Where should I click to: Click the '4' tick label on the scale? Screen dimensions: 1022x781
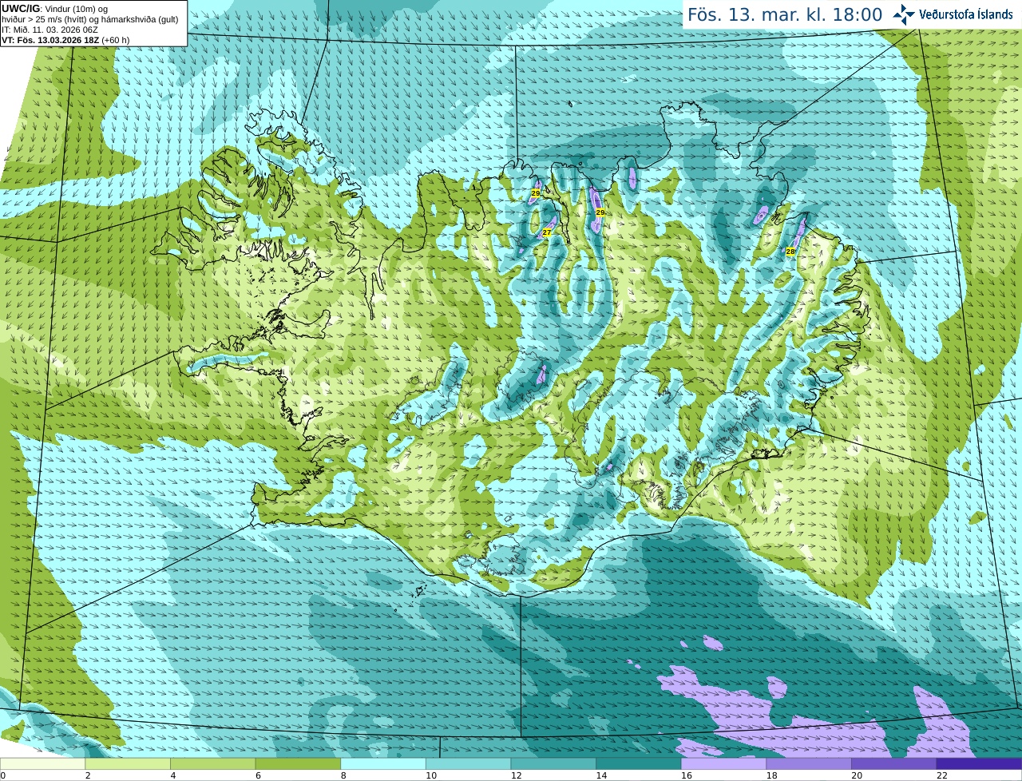[172, 775]
